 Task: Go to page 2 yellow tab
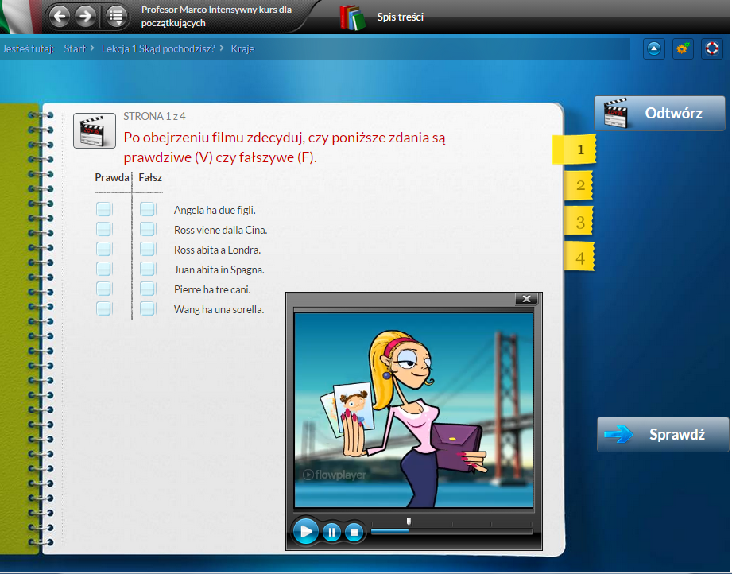[x=579, y=186]
